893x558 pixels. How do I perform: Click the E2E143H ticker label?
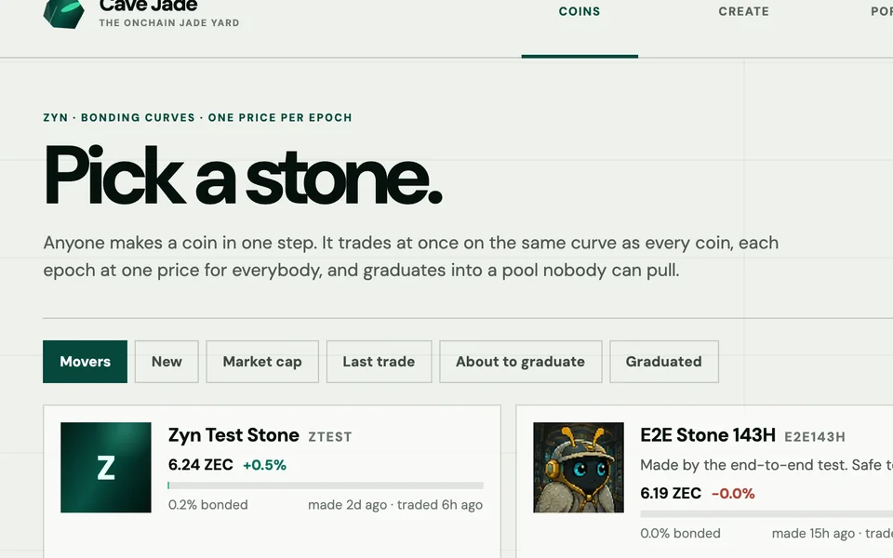click(815, 437)
